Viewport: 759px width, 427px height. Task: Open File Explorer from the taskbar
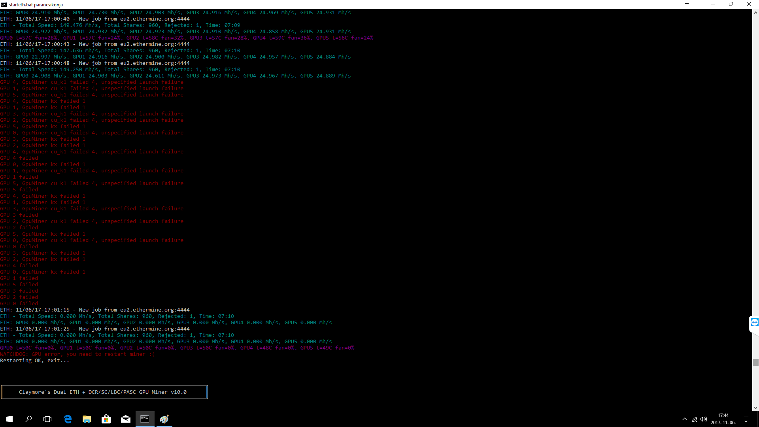pyautogui.click(x=87, y=419)
